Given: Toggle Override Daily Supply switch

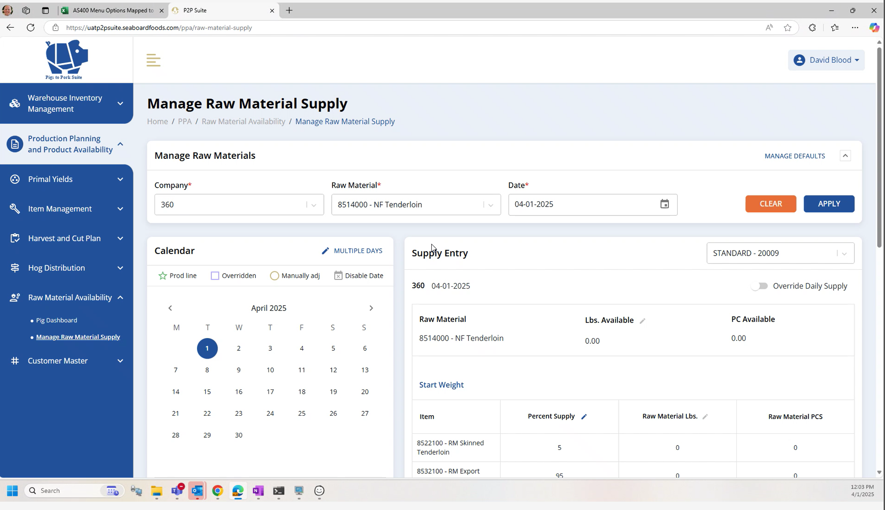Looking at the screenshot, I should (760, 286).
